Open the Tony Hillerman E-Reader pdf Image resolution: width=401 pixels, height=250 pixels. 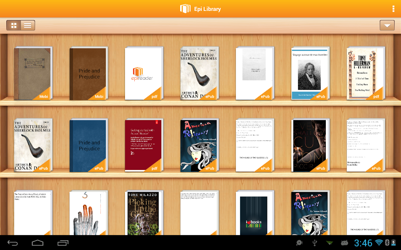(x=366, y=73)
